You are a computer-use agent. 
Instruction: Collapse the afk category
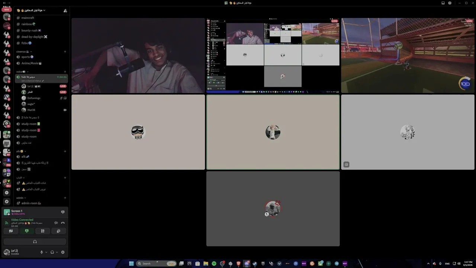click(x=20, y=151)
